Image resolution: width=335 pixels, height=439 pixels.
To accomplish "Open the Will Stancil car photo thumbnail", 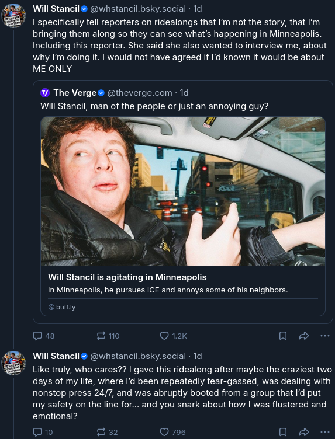I will 183,191.
